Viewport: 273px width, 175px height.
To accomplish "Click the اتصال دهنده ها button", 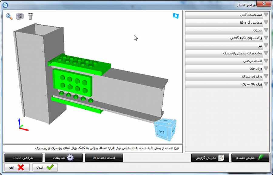I will [x=104, y=158].
